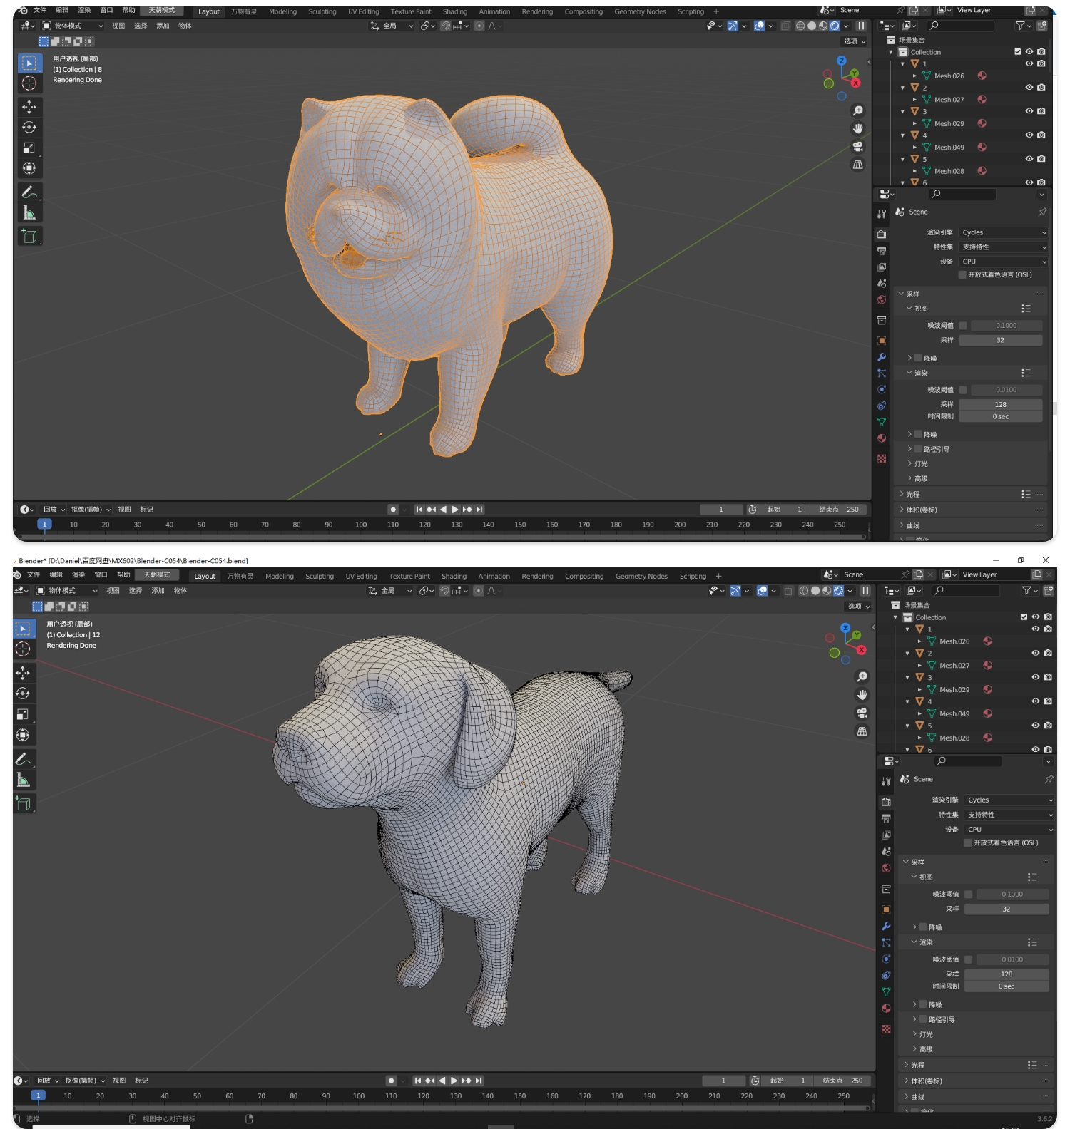Open Tool properties tab in upper window
Image resolution: width=1070 pixels, height=1129 pixels.
tap(882, 214)
